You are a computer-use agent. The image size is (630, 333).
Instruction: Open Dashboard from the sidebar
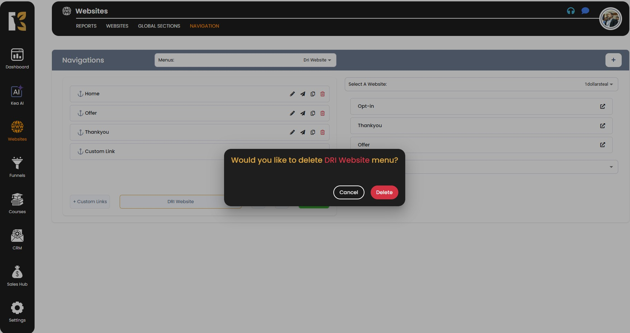17,59
